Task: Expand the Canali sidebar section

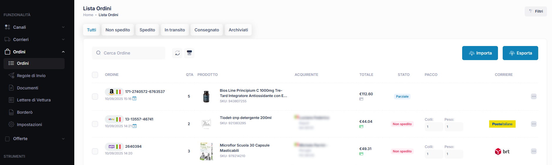Action: coord(34,27)
